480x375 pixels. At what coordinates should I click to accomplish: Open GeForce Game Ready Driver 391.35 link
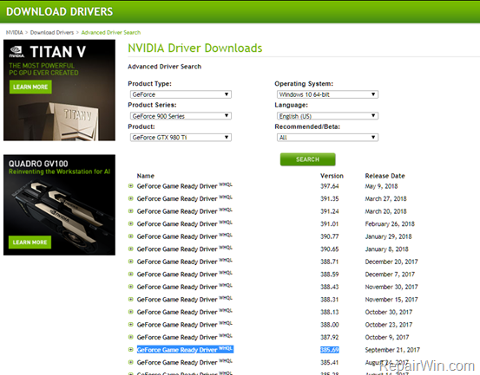point(184,198)
